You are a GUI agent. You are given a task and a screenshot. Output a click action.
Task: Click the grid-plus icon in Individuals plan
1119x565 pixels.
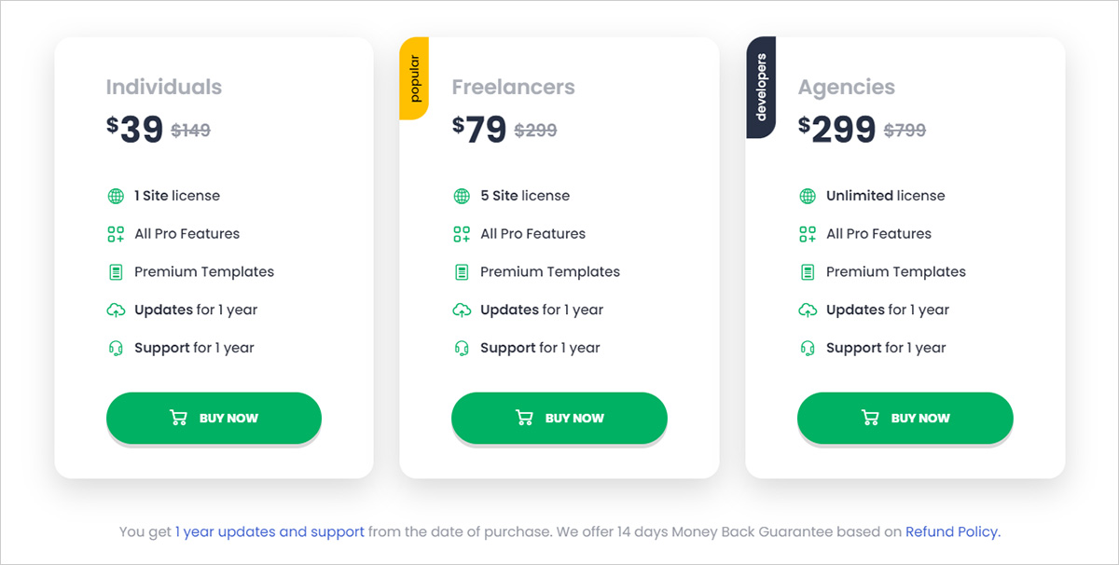(x=116, y=234)
